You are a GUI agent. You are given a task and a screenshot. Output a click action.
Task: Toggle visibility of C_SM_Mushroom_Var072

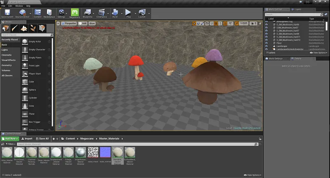(266, 40)
